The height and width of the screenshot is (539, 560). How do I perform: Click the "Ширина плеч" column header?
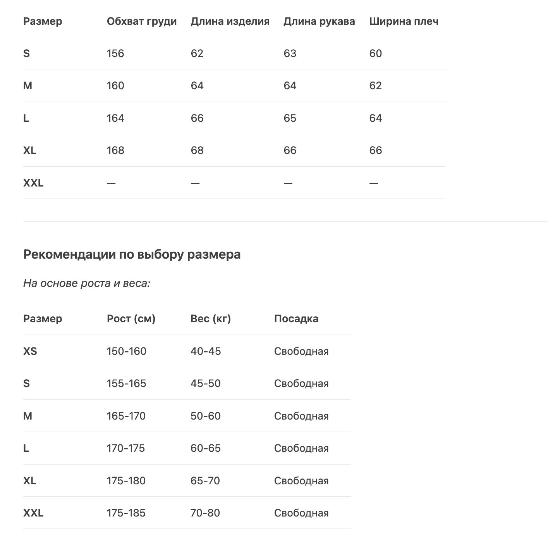[404, 21]
